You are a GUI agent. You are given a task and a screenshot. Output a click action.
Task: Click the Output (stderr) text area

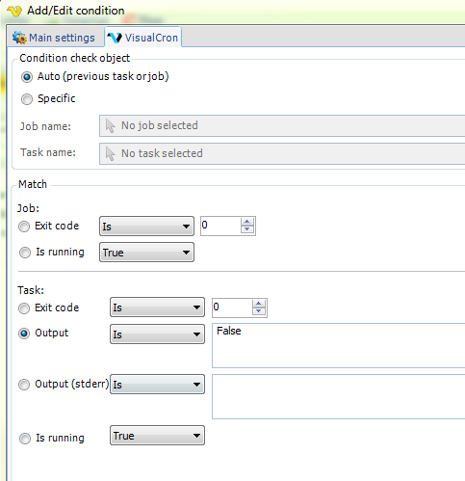click(339, 396)
